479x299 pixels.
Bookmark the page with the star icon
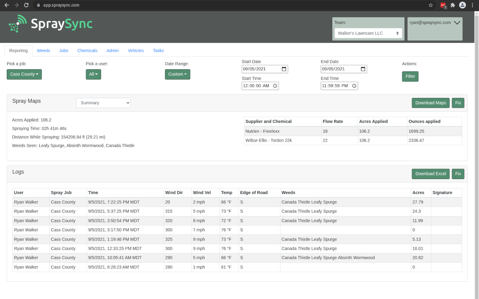[431, 5]
